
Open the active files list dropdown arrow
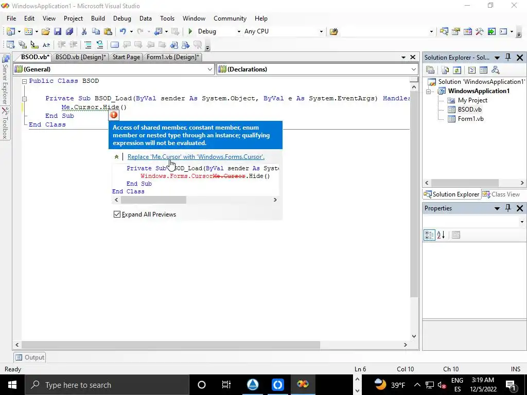coord(403,58)
